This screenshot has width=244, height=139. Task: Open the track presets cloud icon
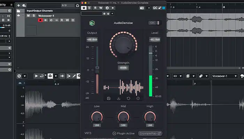pyautogui.click(x=24, y=6)
